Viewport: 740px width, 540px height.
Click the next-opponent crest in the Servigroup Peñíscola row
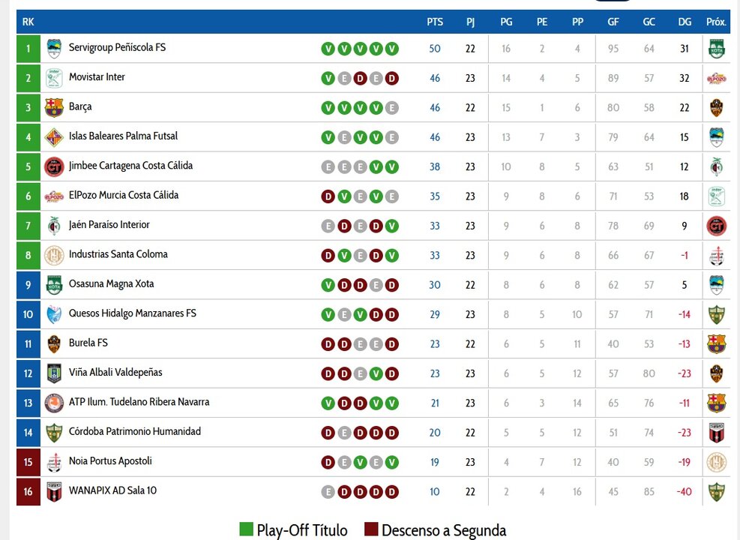click(716, 49)
